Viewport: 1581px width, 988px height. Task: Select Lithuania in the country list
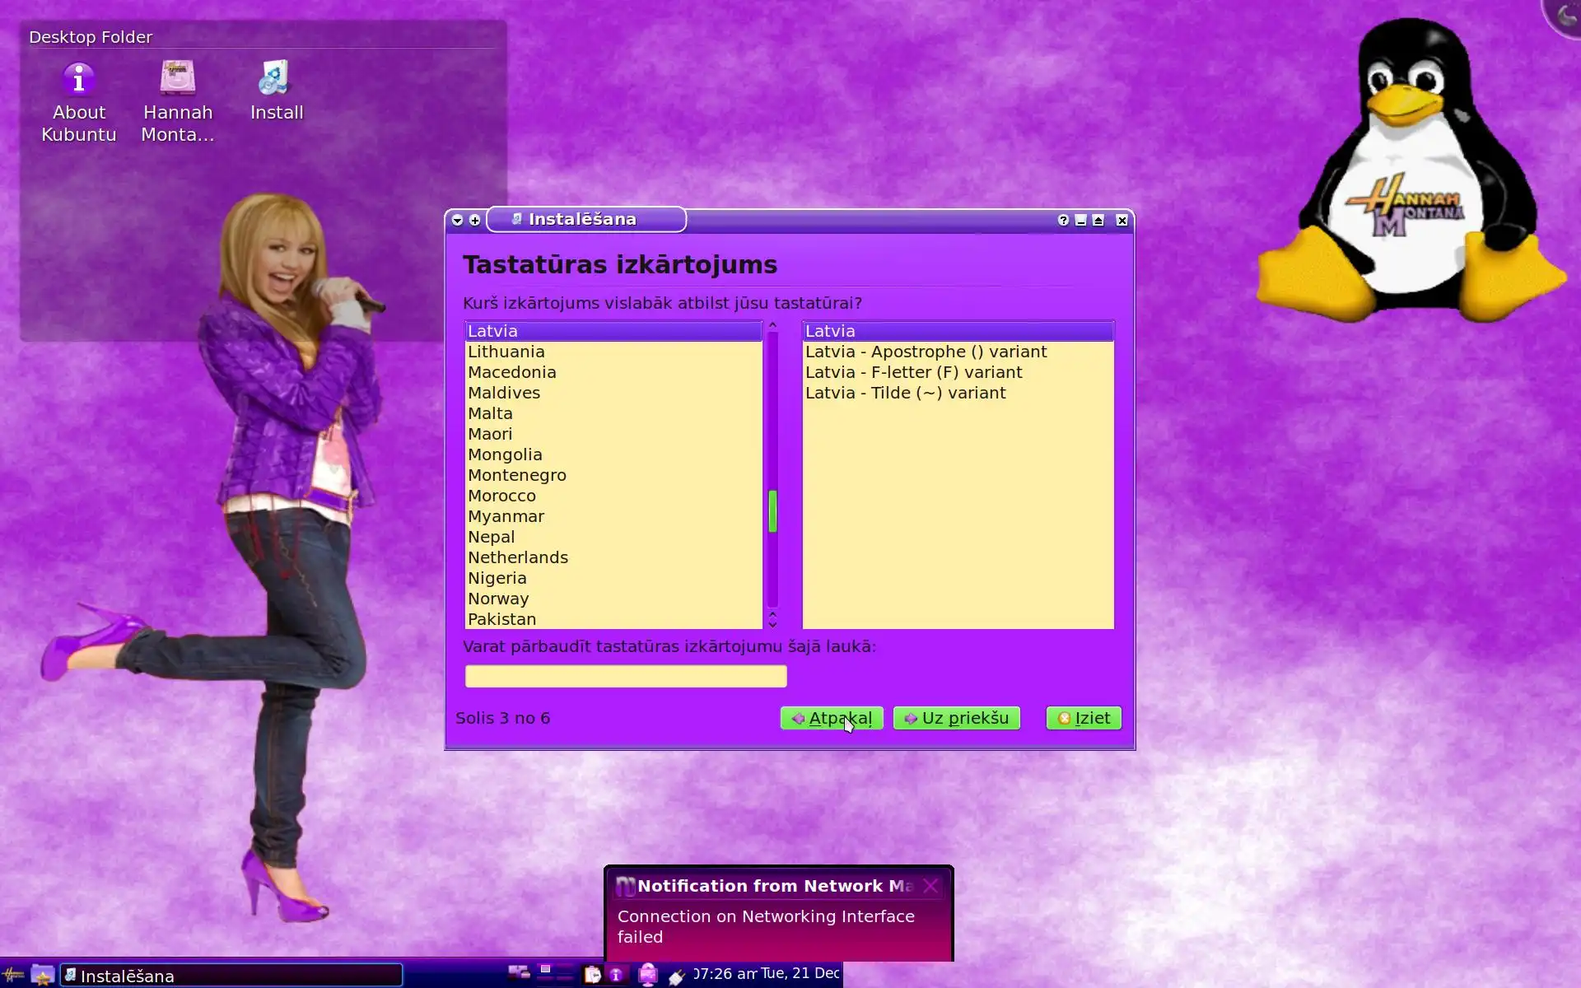pos(506,352)
